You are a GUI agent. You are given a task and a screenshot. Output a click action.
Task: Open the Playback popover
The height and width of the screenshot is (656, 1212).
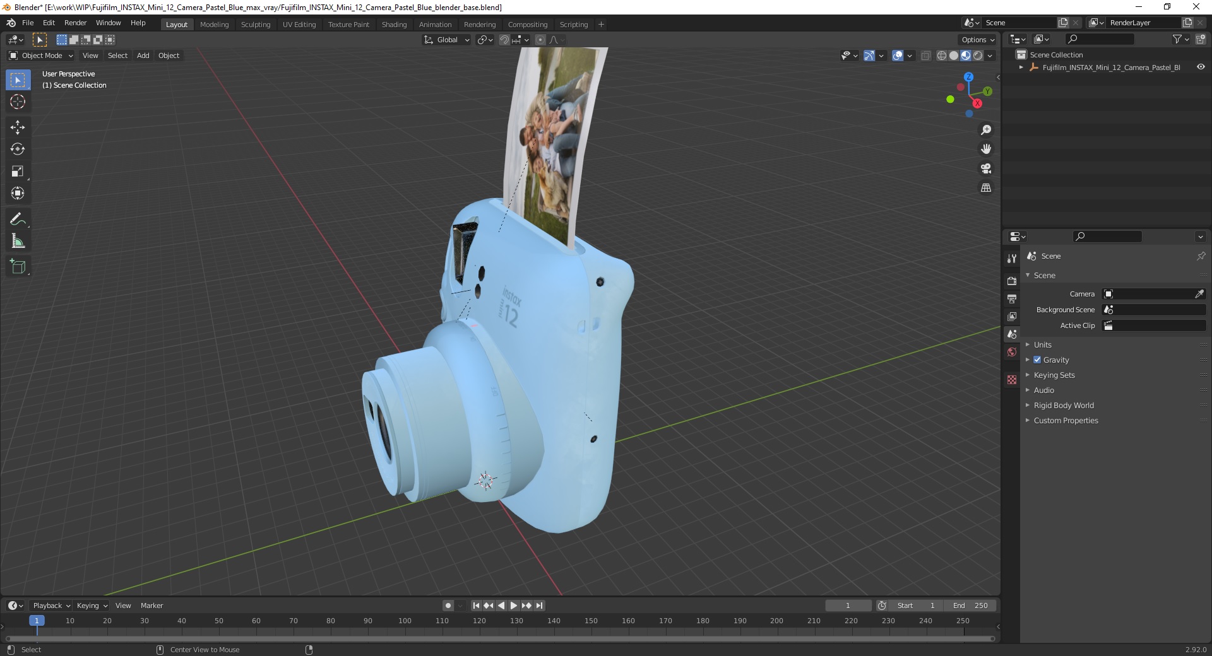[x=51, y=606]
